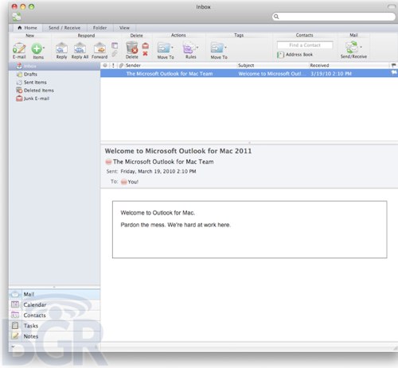The height and width of the screenshot is (368, 398).
Task: Sort by the status icon column
Action: 105,65
